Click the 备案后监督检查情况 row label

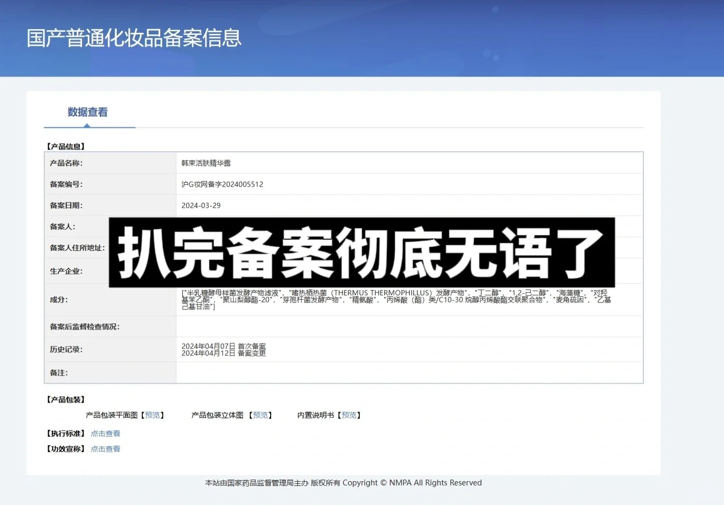85,327
